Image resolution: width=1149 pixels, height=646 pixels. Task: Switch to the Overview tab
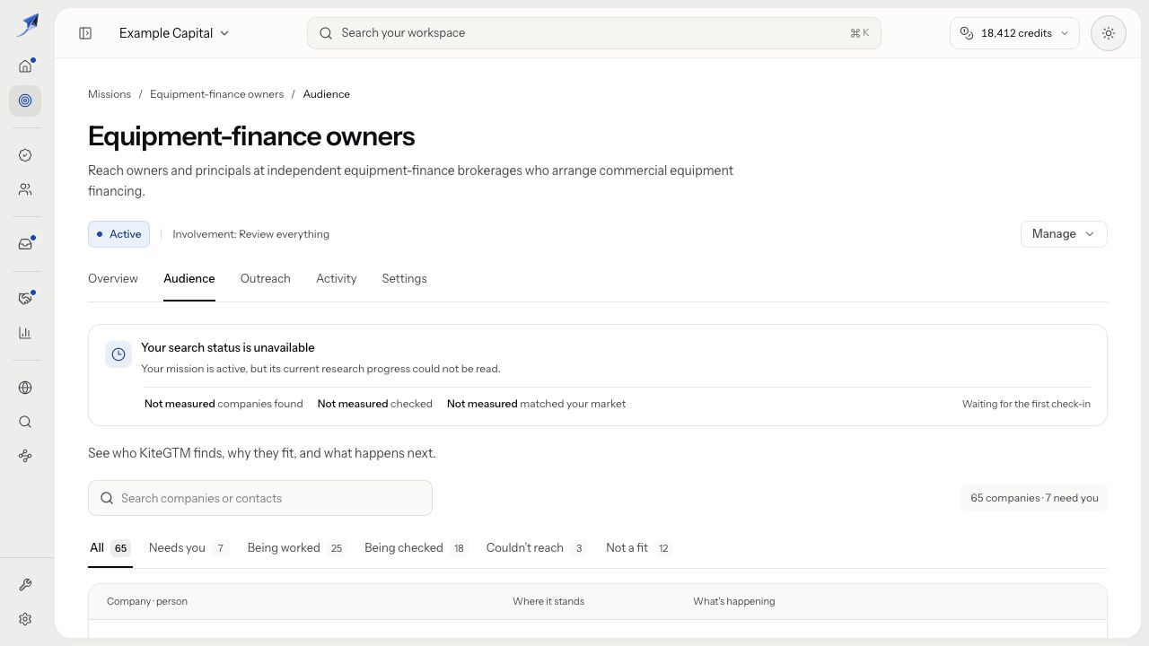[x=113, y=279]
